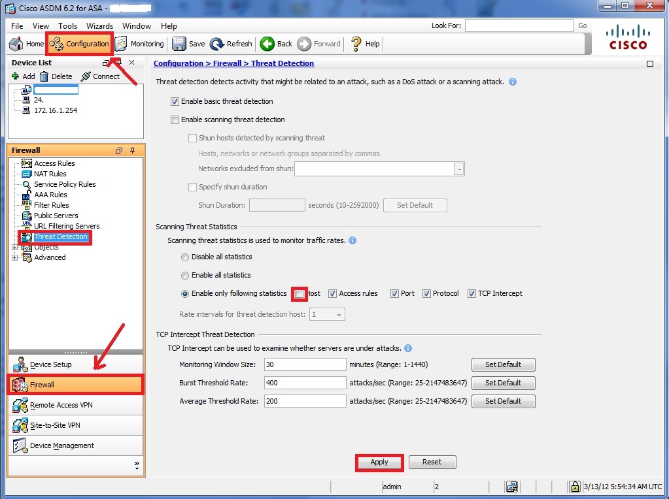Expand more navigation buttons chevron

pos(137,464)
